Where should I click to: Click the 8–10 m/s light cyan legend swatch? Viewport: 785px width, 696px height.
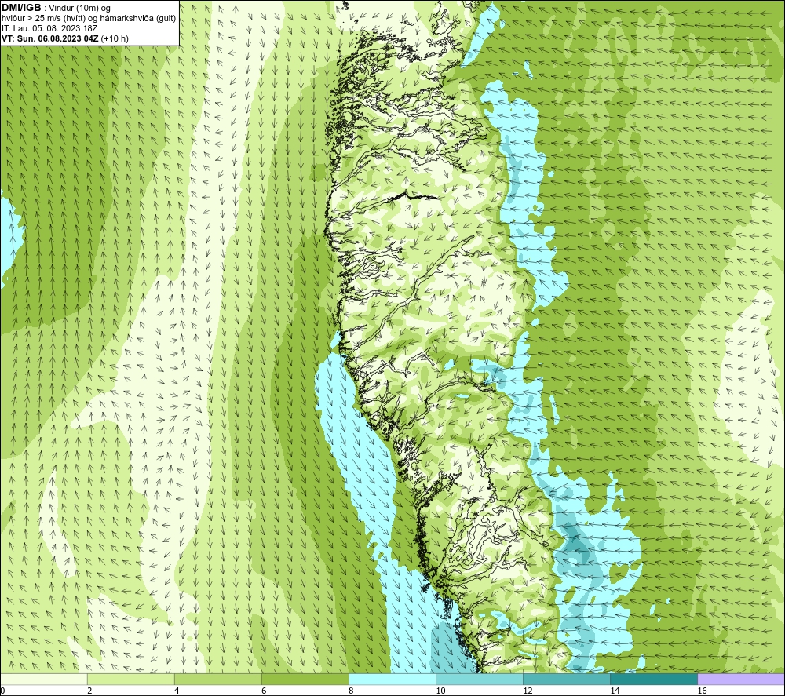click(392, 679)
